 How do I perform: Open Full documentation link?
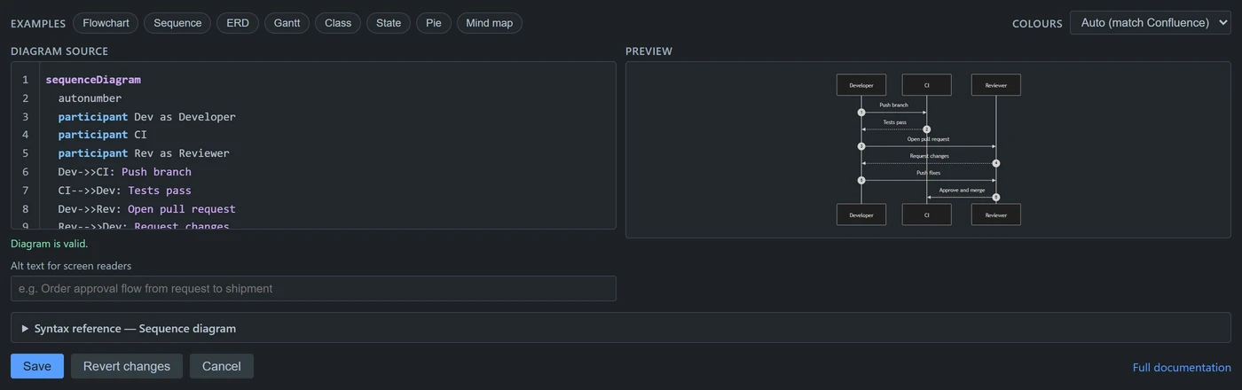1182,367
